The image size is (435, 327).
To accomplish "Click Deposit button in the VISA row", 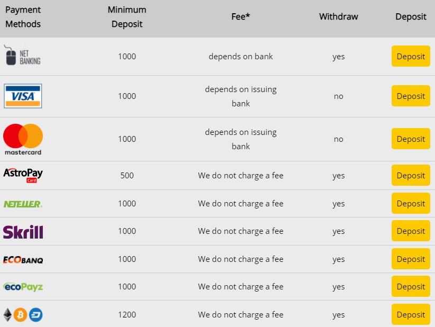I will (x=411, y=96).
